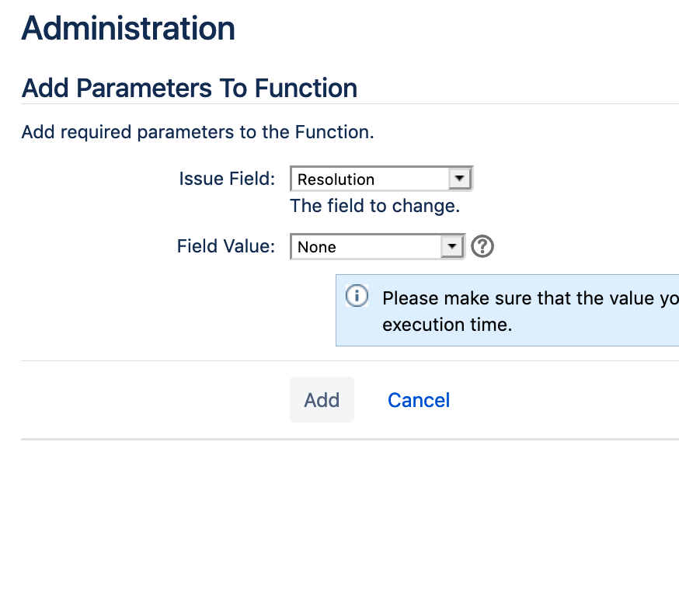Click 'The field to change.' description

375,207
